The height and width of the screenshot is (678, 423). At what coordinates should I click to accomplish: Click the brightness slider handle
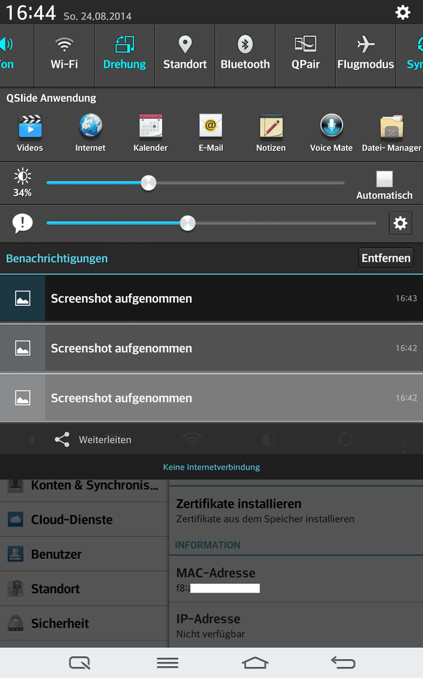pyautogui.click(x=149, y=183)
